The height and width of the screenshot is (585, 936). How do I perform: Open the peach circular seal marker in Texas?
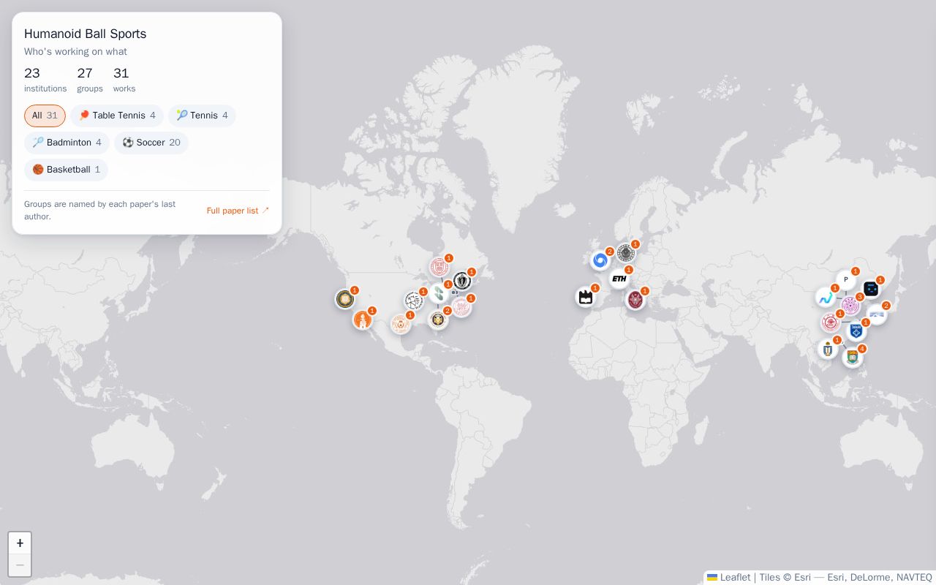[401, 324]
